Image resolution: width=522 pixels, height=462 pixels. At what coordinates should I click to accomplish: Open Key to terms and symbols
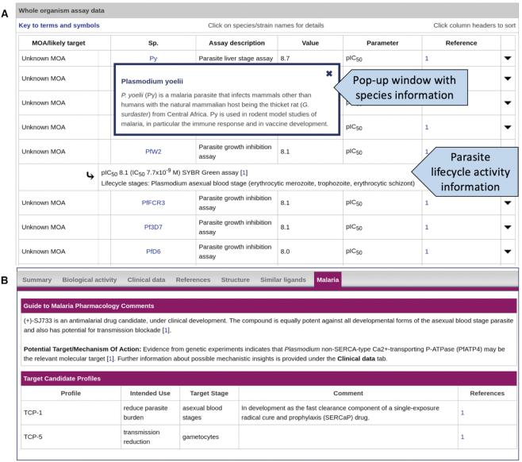(59, 25)
